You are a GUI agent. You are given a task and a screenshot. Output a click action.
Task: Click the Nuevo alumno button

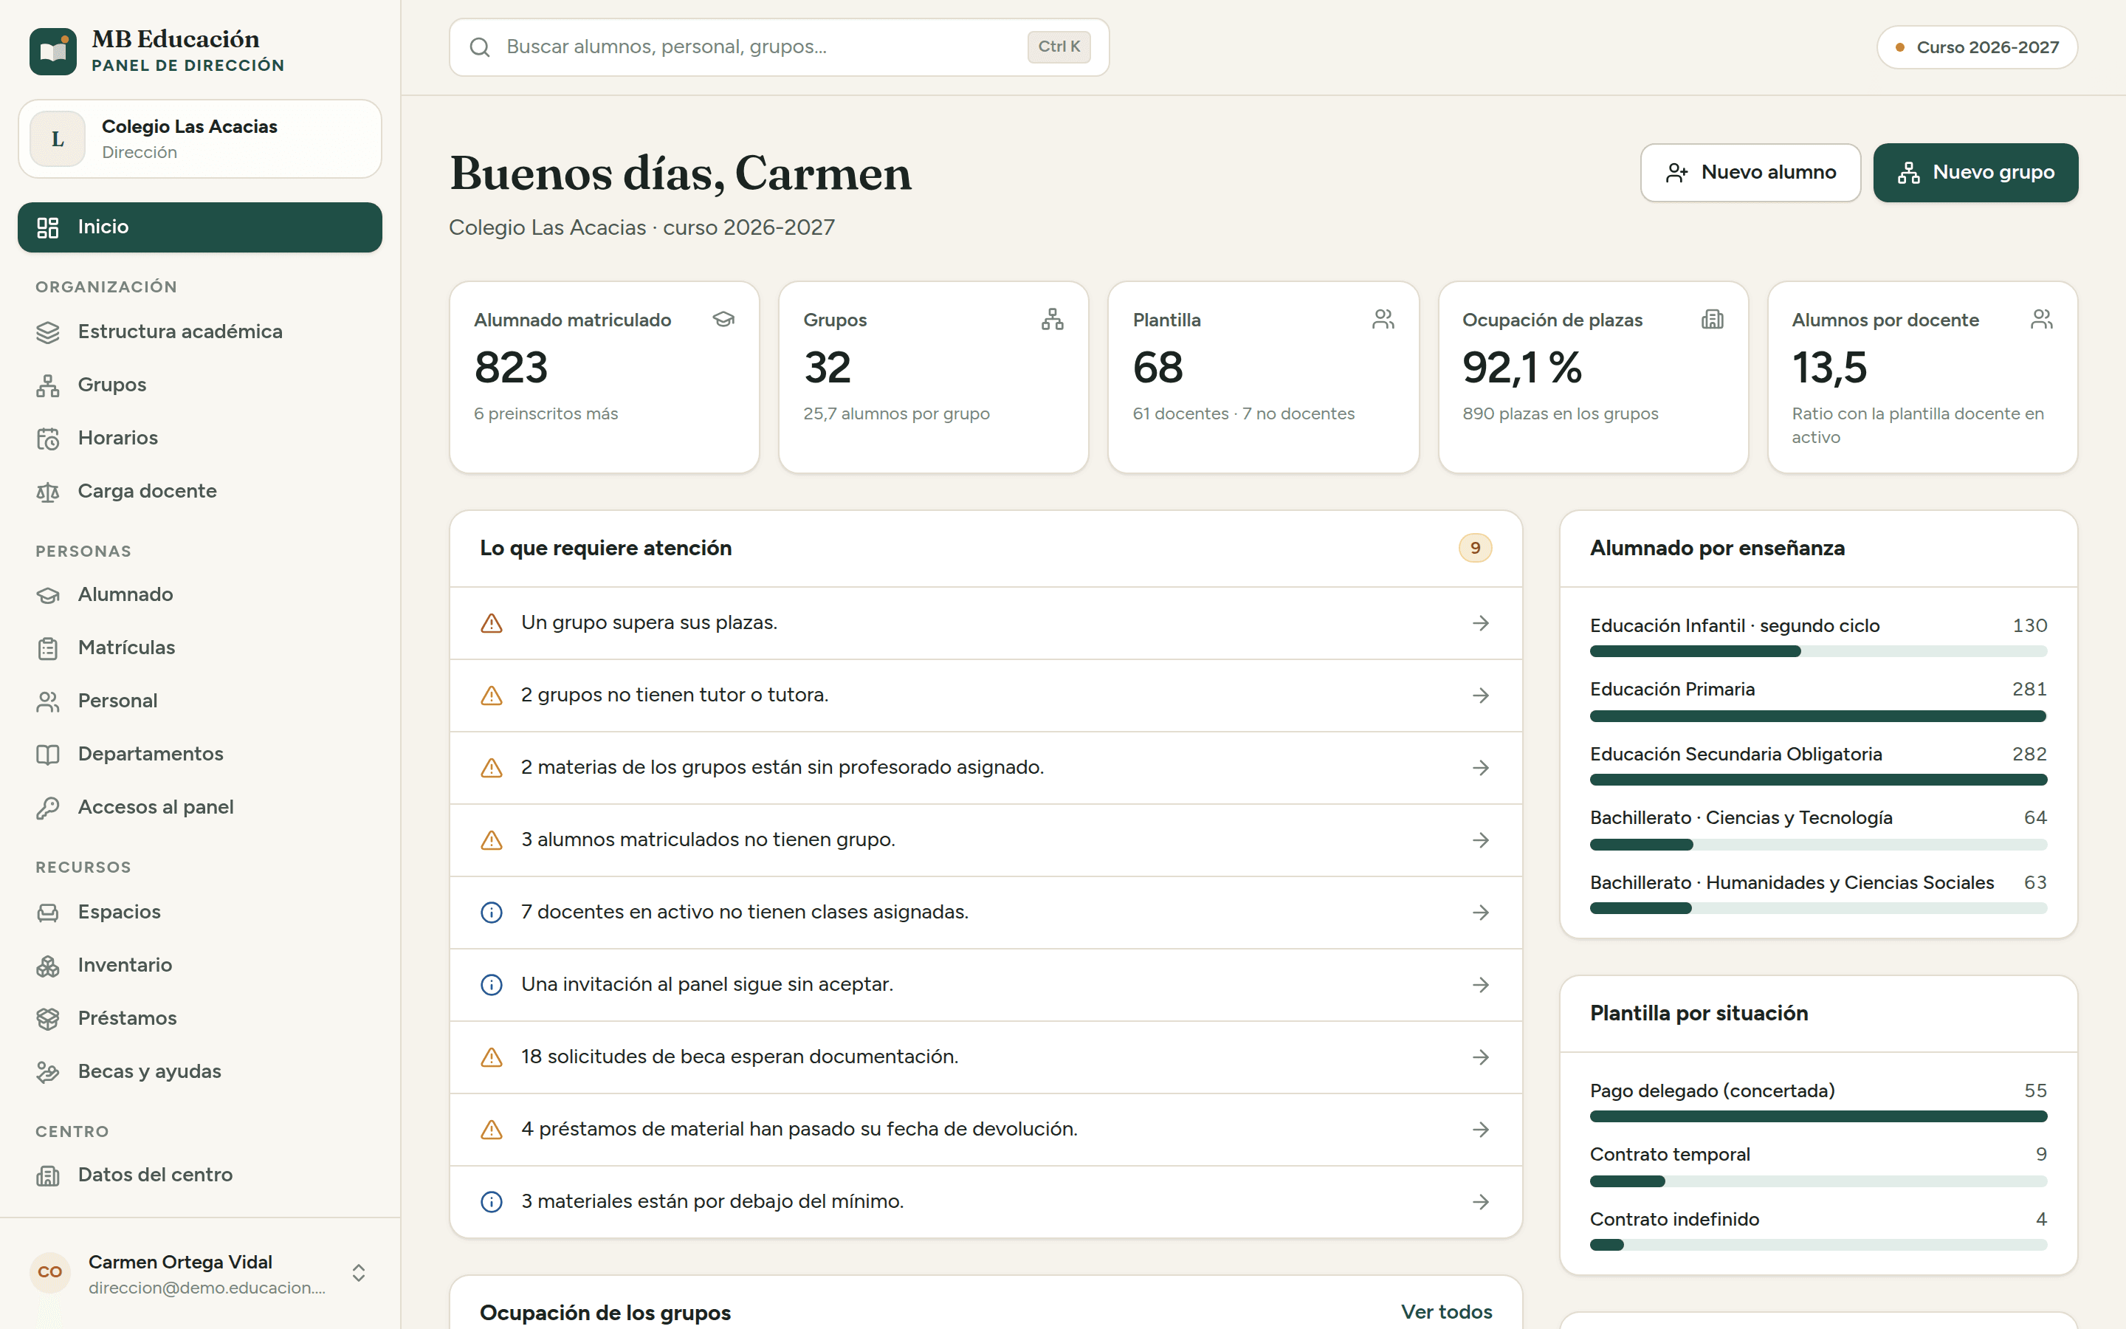pos(1750,172)
